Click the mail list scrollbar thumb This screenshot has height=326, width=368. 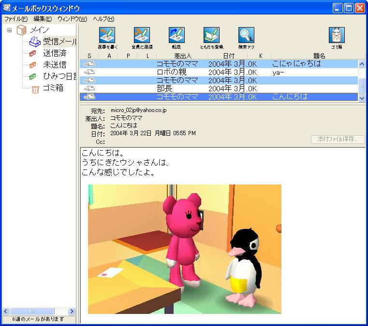click(x=362, y=86)
